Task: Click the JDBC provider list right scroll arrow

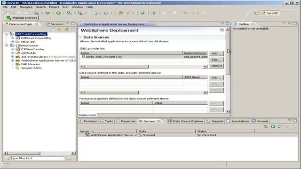Action: tap(205, 67)
